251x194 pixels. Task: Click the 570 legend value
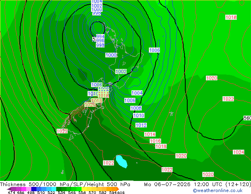click(x=92, y=192)
